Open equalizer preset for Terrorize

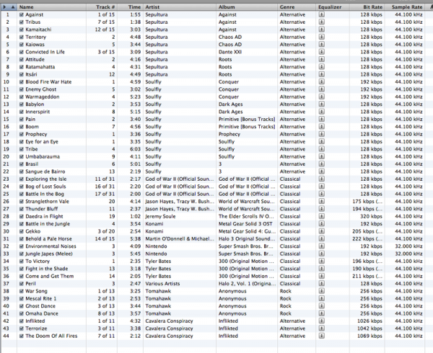(321, 327)
